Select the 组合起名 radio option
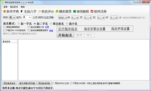This screenshot has width=151, height=91. click(x=51, y=24)
